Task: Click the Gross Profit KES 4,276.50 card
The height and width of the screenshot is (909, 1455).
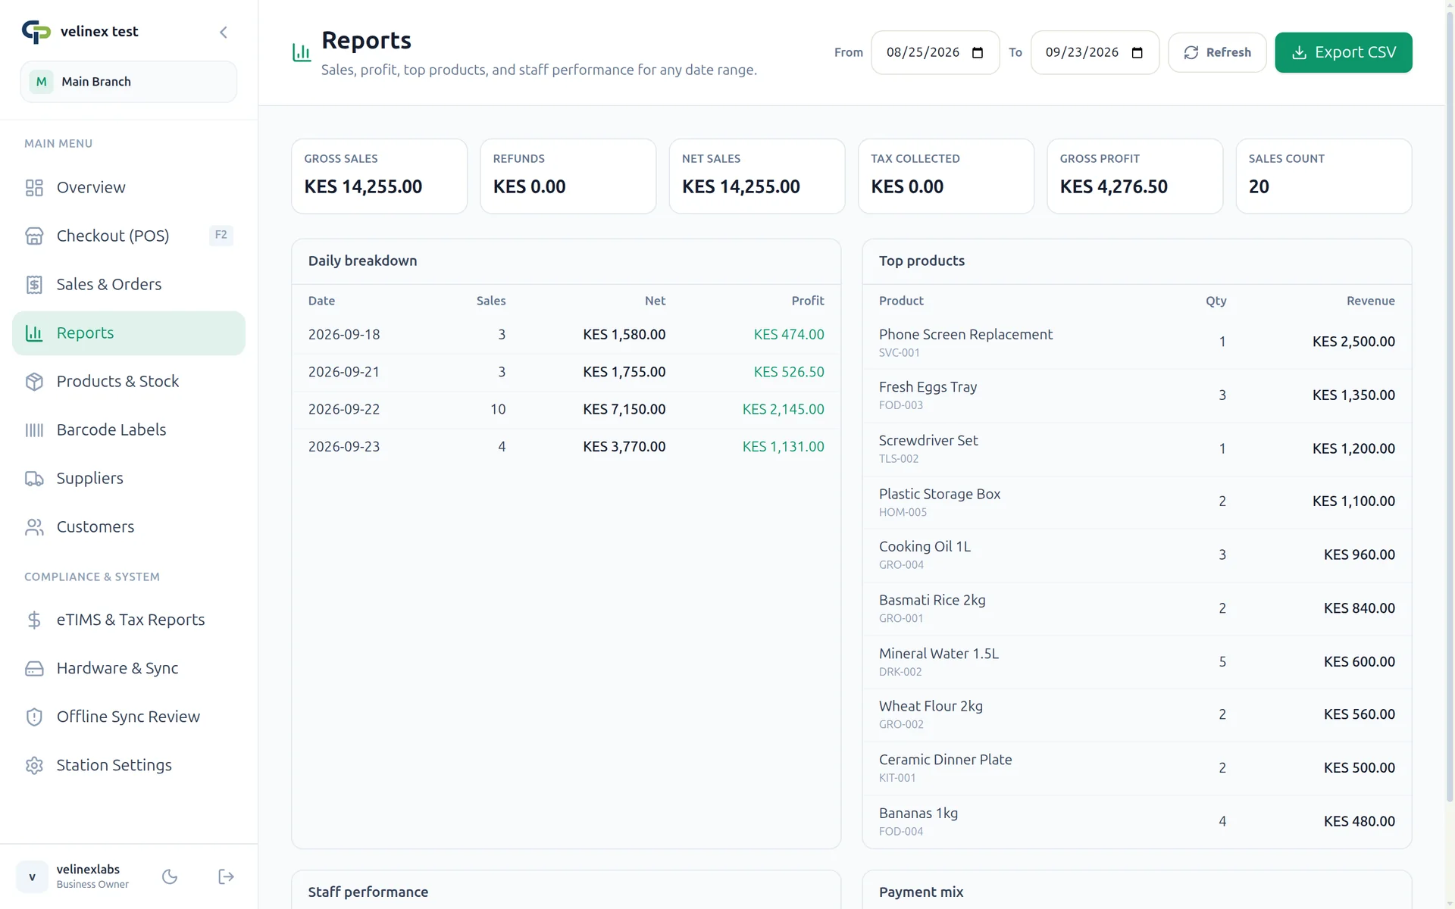Action: click(x=1135, y=176)
